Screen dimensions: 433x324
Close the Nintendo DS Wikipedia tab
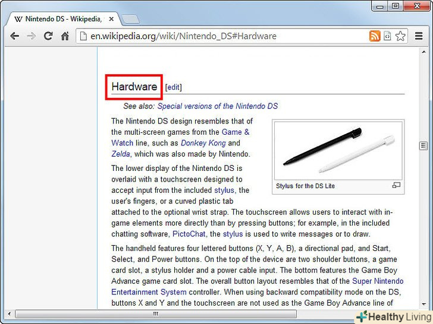tap(111, 19)
